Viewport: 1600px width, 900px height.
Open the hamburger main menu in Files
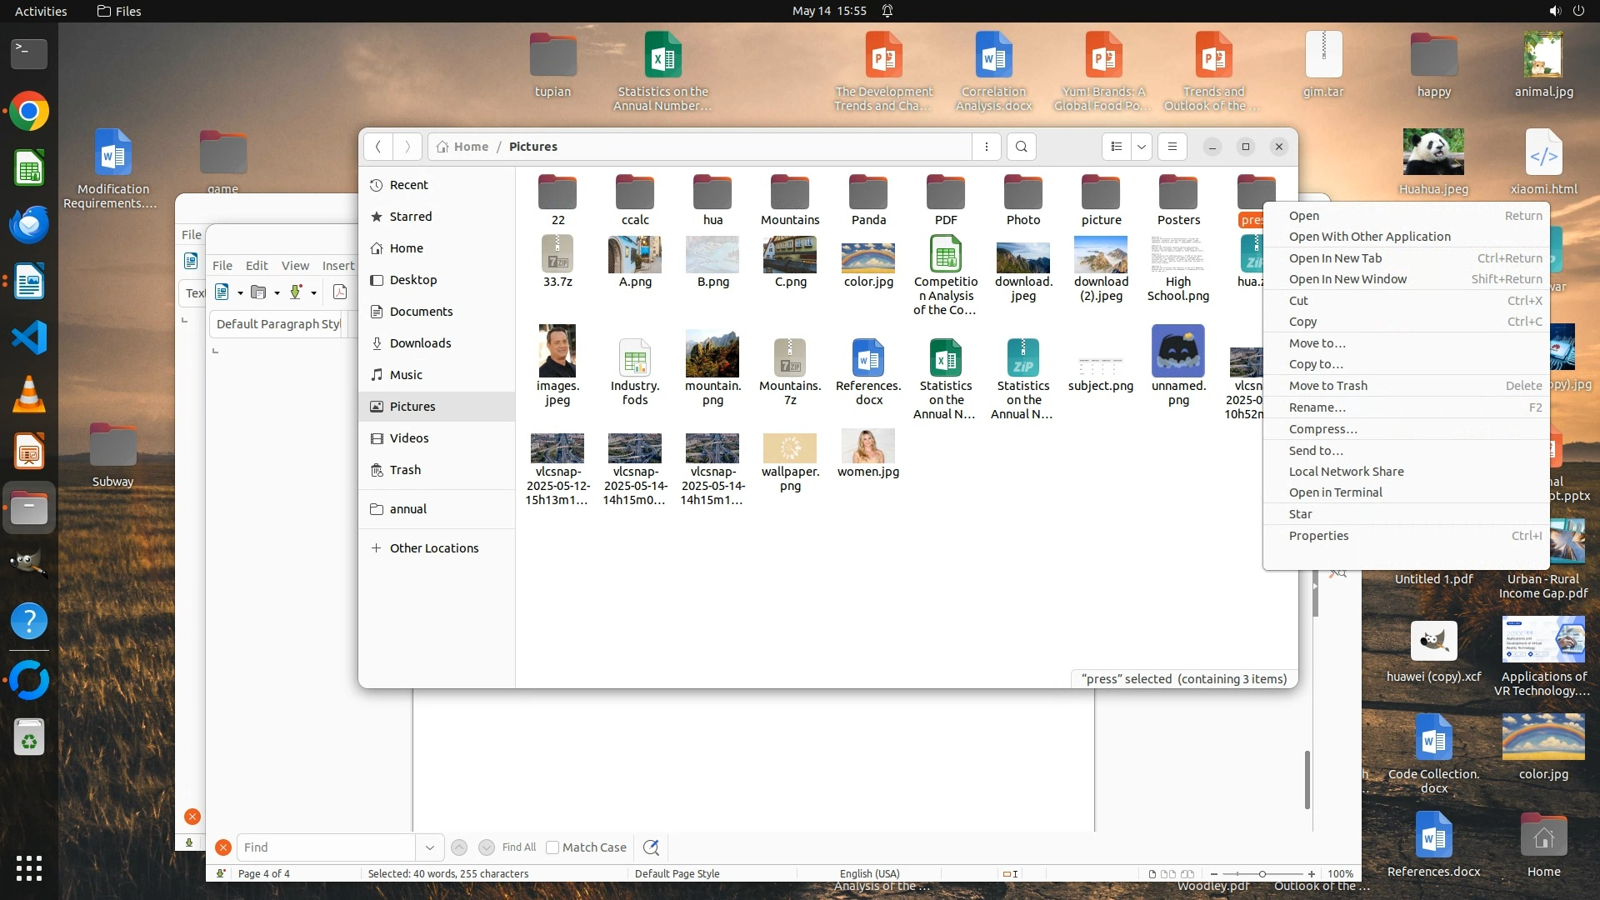(1172, 147)
